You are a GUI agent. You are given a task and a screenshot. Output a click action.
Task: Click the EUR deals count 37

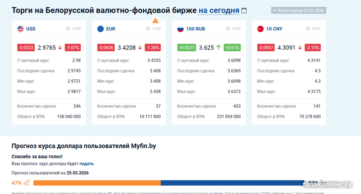coord(158,106)
